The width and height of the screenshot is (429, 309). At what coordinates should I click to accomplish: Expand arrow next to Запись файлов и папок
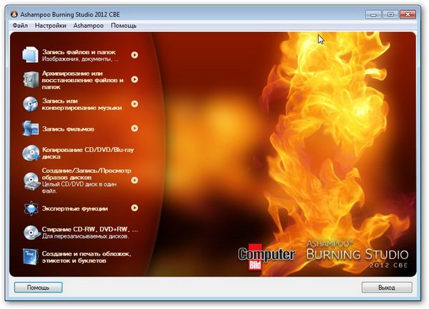coord(134,55)
